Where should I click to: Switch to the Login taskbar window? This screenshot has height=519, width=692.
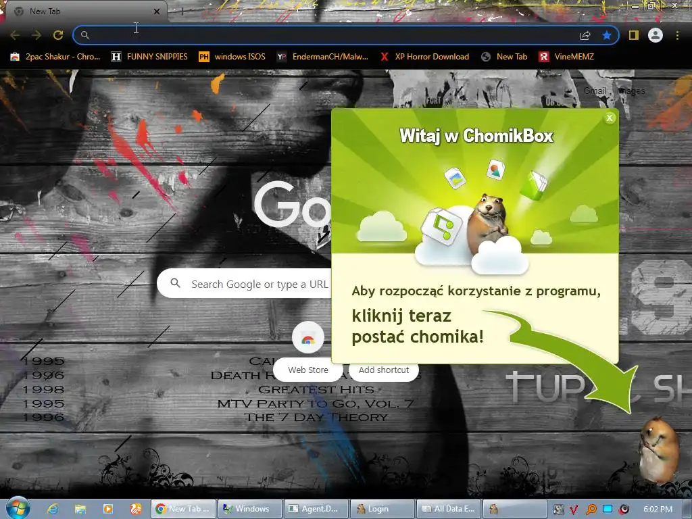(x=382, y=509)
